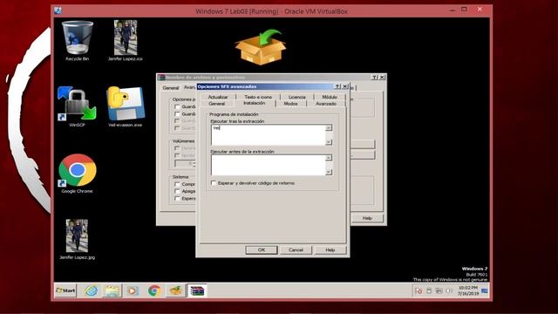The image size is (558, 314).
Task: Switch to the Avanzado tab in SFX options
Action: (x=326, y=104)
